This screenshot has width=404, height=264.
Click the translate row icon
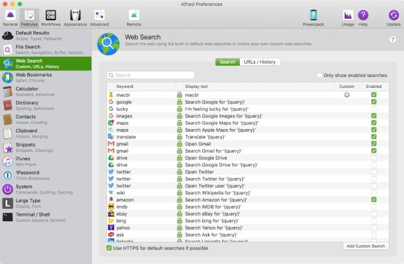(111, 137)
